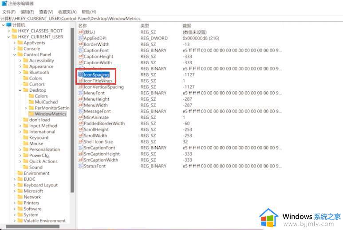Click the Cursors folder icon
Image resolution: width=343 pixels, height=230 pixels.
click(x=26, y=84)
